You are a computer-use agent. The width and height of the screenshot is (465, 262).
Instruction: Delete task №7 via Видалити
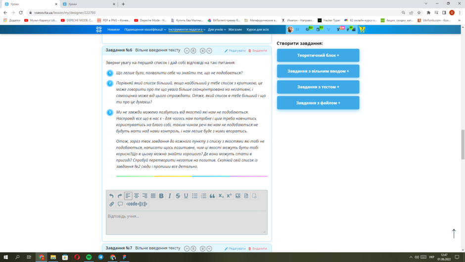coord(257,249)
